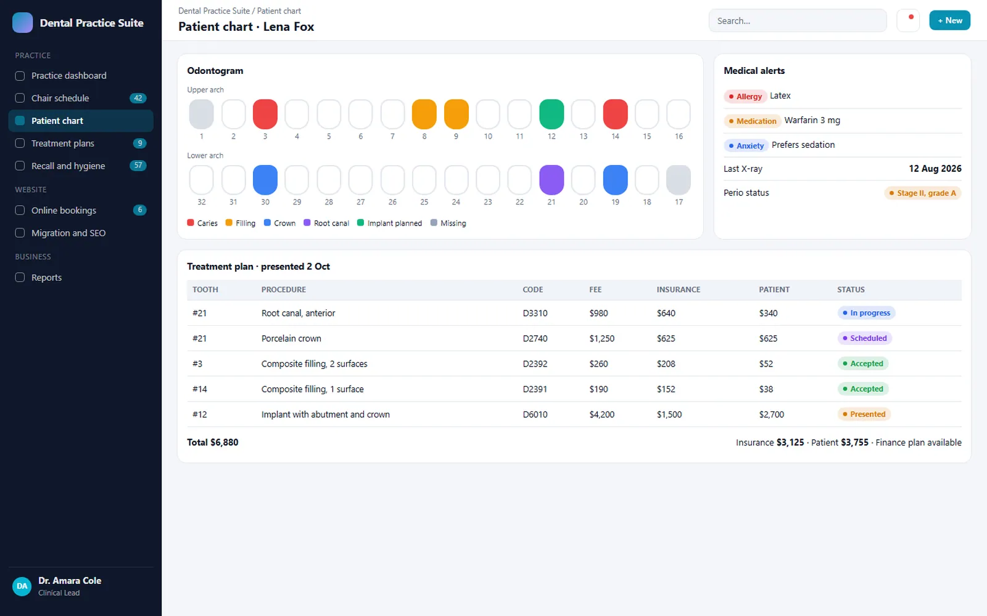Click the Reports sidebar icon
The width and height of the screenshot is (987, 616).
[20, 277]
